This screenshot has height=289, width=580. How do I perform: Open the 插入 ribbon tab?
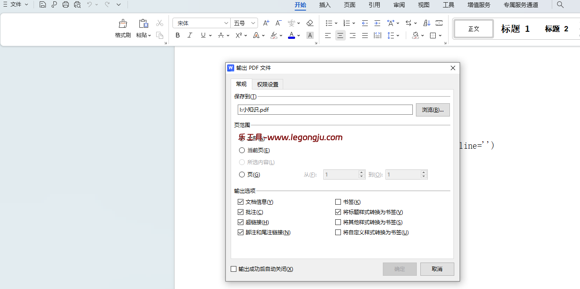pyautogui.click(x=325, y=5)
